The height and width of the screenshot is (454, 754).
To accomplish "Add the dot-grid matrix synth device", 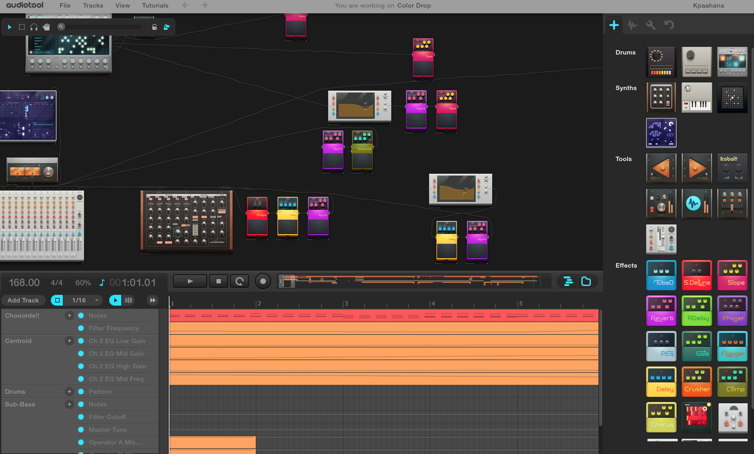I will pyautogui.click(x=732, y=98).
